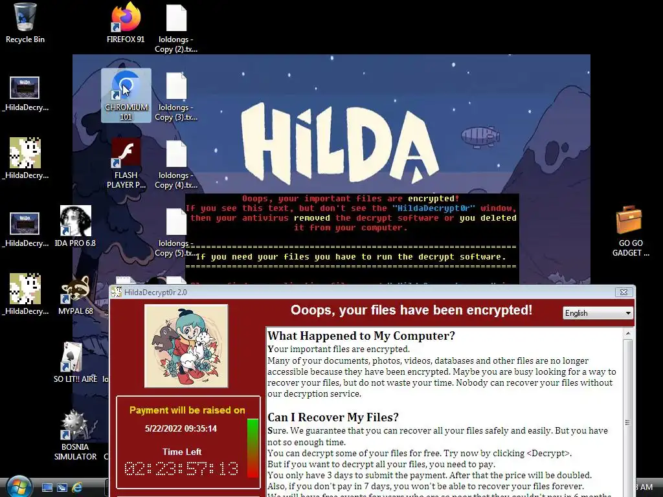Viewport: 663px width, 497px height.
Task: Select the loldongs - Copy (3) text file
Action: pos(176,96)
